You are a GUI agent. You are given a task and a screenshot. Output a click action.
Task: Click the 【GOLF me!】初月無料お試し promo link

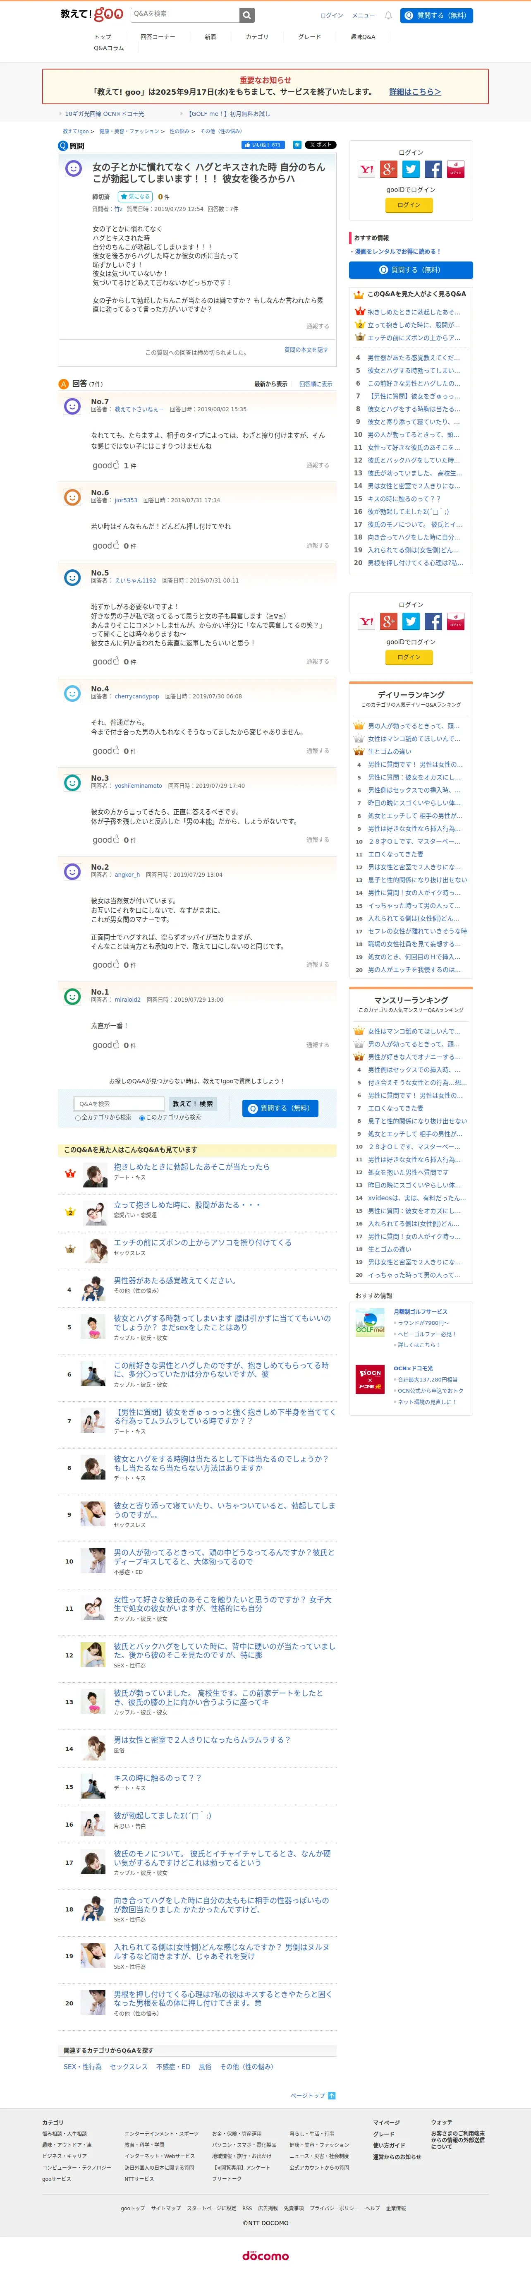(229, 114)
